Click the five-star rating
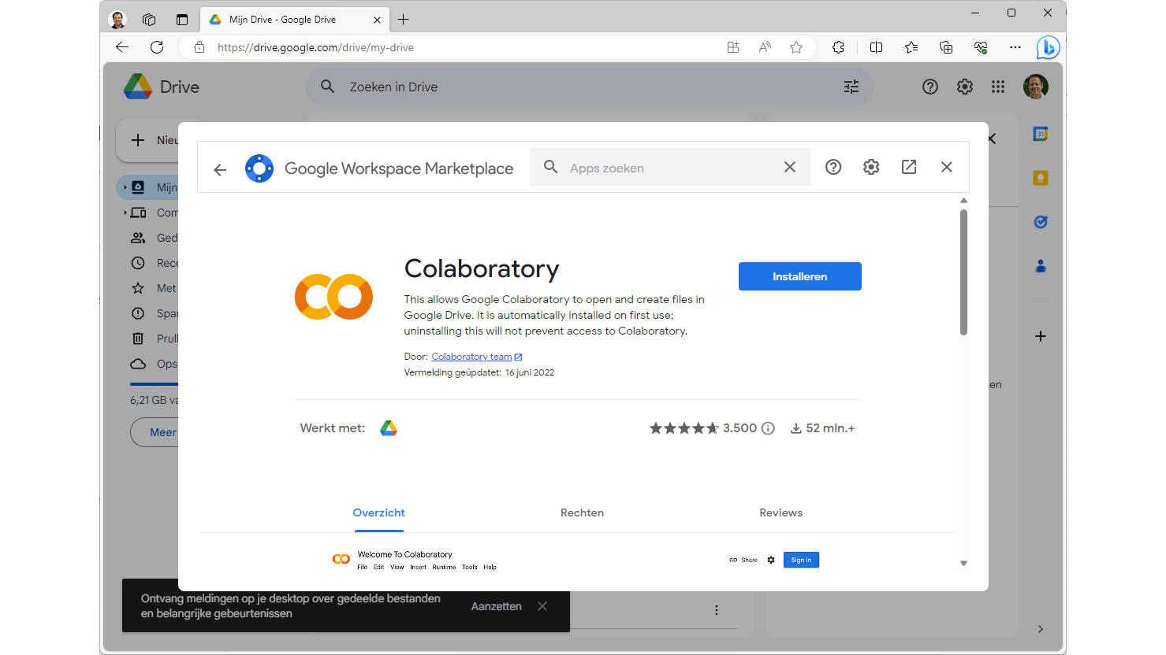The width and height of the screenshot is (1166, 655). click(x=684, y=428)
